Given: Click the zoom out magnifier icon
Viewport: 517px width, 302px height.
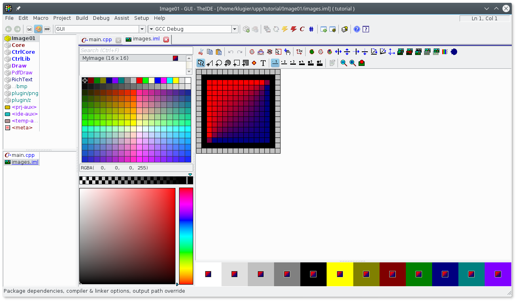Looking at the screenshot, I should click(x=344, y=63).
